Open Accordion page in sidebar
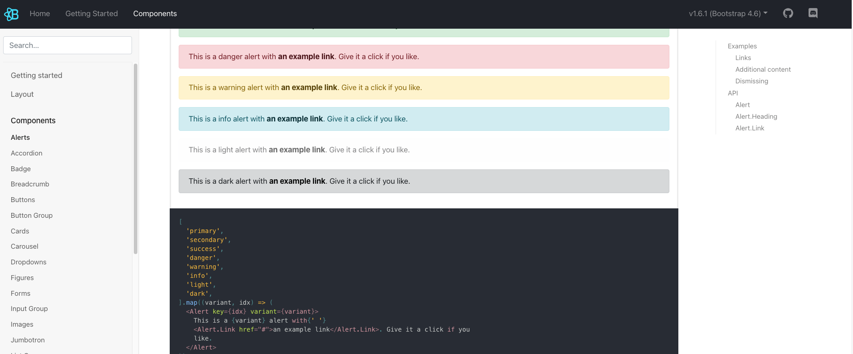853x354 pixels. (26, 153)
